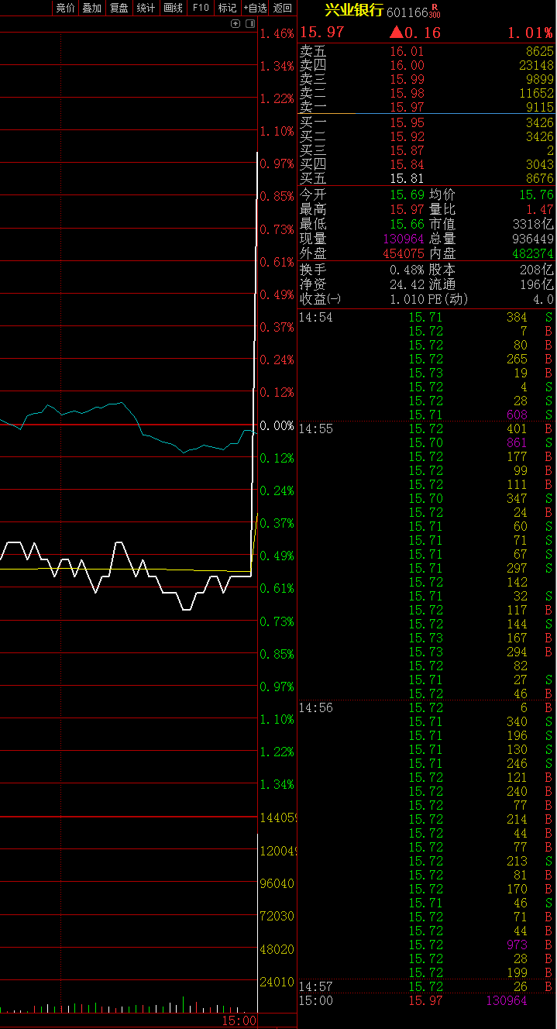This screenshot has height=1029, width=557.
Task: Click the 外盘 value 454075
Action: pyautogui.click(x=403, y=253)
